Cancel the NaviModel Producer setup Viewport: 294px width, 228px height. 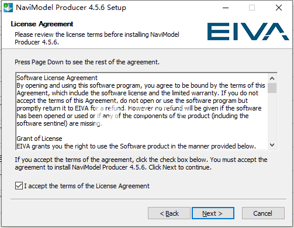(263, 213)
